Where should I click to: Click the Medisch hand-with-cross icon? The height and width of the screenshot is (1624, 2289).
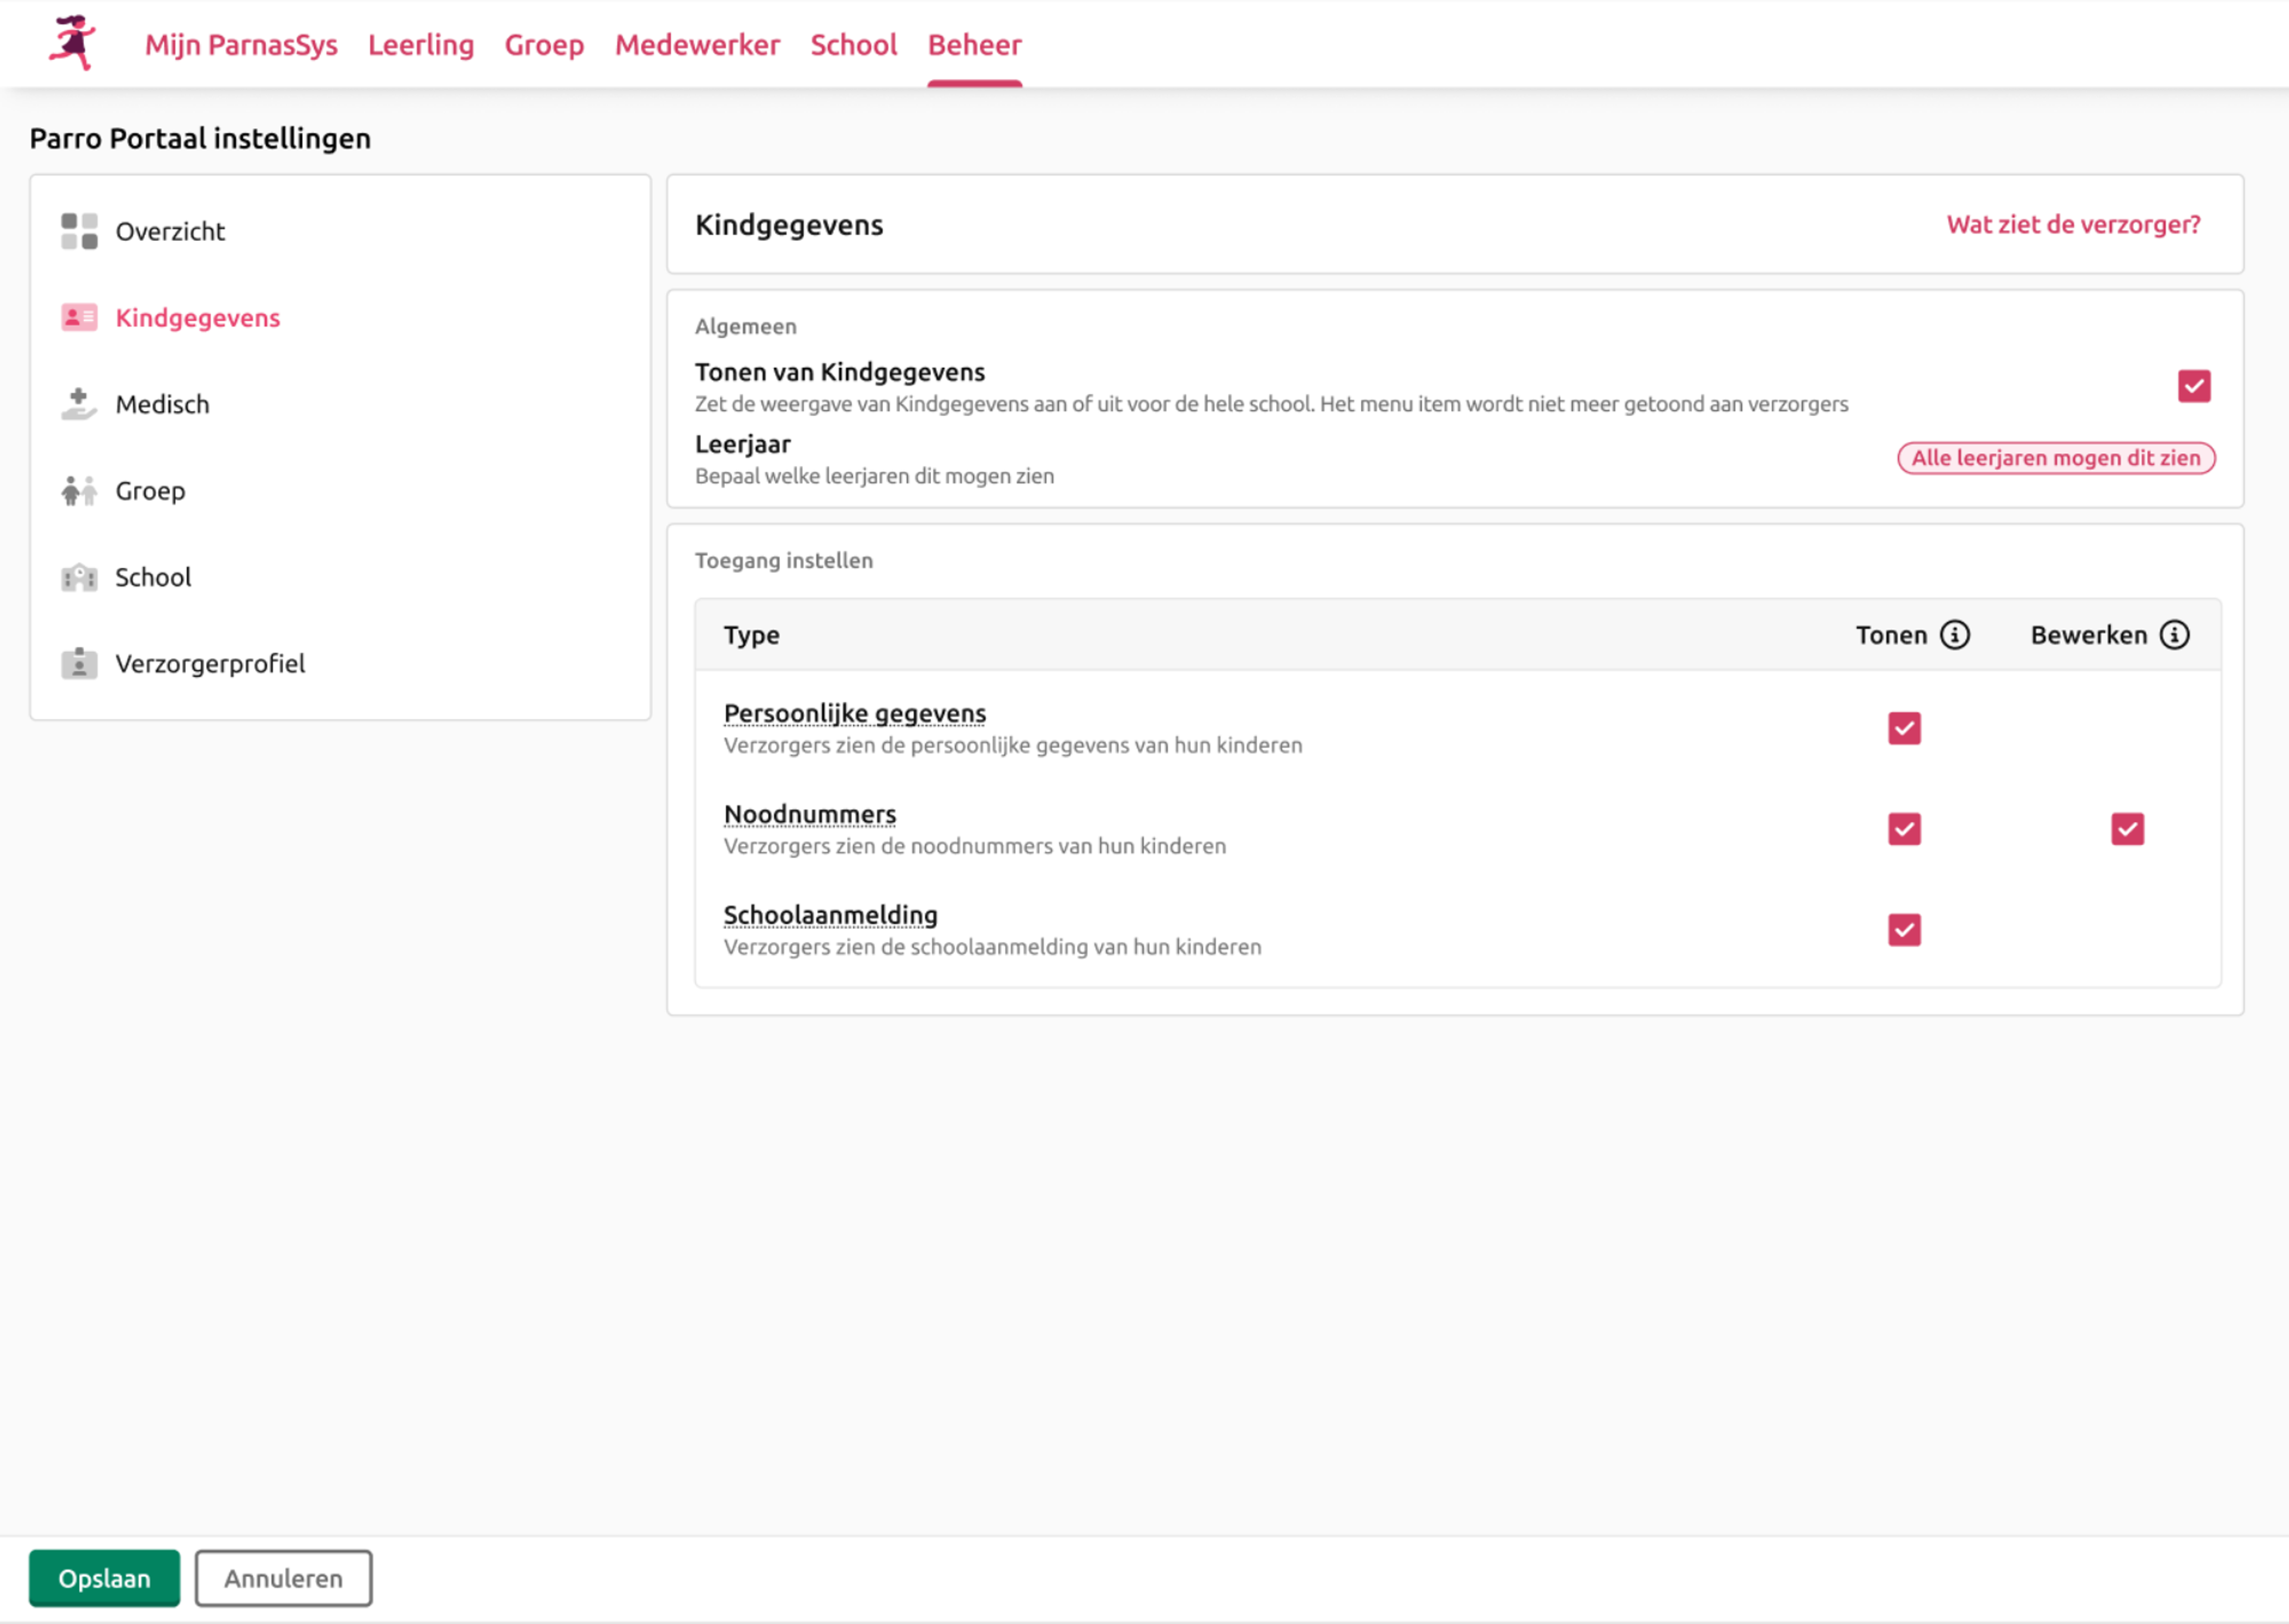(x=79, y=404)
